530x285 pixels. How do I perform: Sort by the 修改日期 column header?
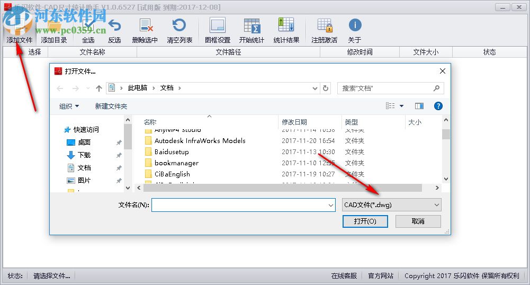tap(310, 122)
